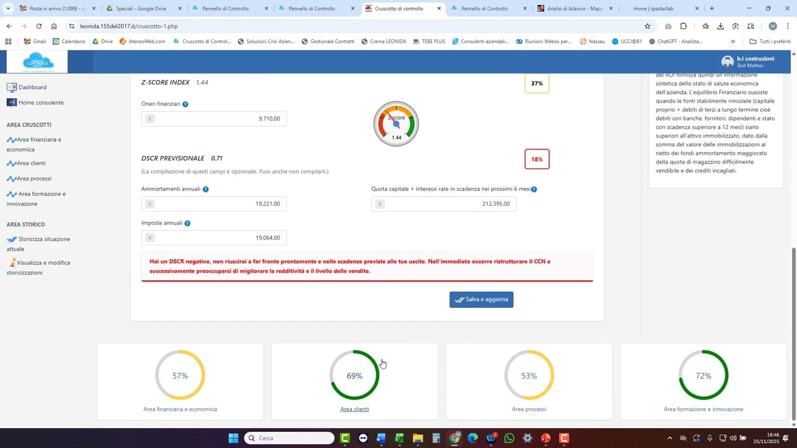Click help icon beside Imposte annuali

tap(187, 223)
